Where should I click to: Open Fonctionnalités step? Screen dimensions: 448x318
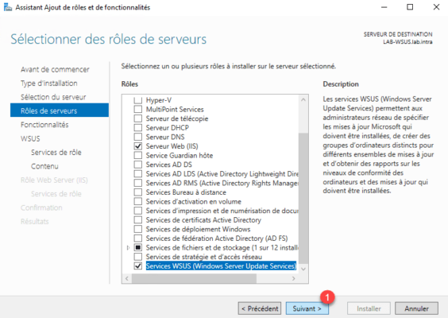point(44,125)
